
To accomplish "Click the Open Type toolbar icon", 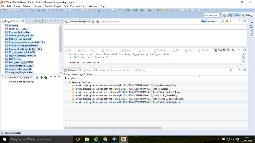I will [x=157, y=10].
